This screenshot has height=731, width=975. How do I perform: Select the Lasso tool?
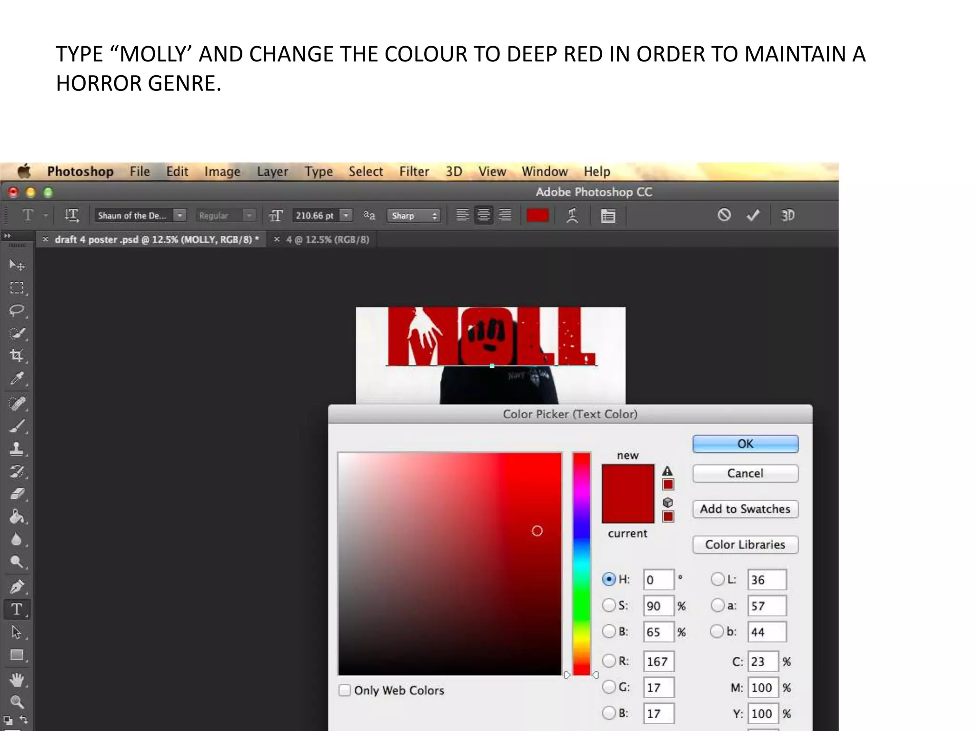[17, 310]
